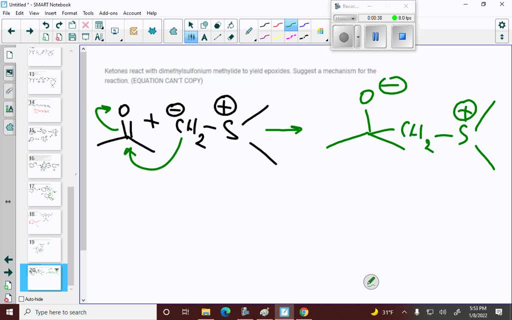Open page 17 thumbnail
The image size is (512, 320).
coord(44,194)
